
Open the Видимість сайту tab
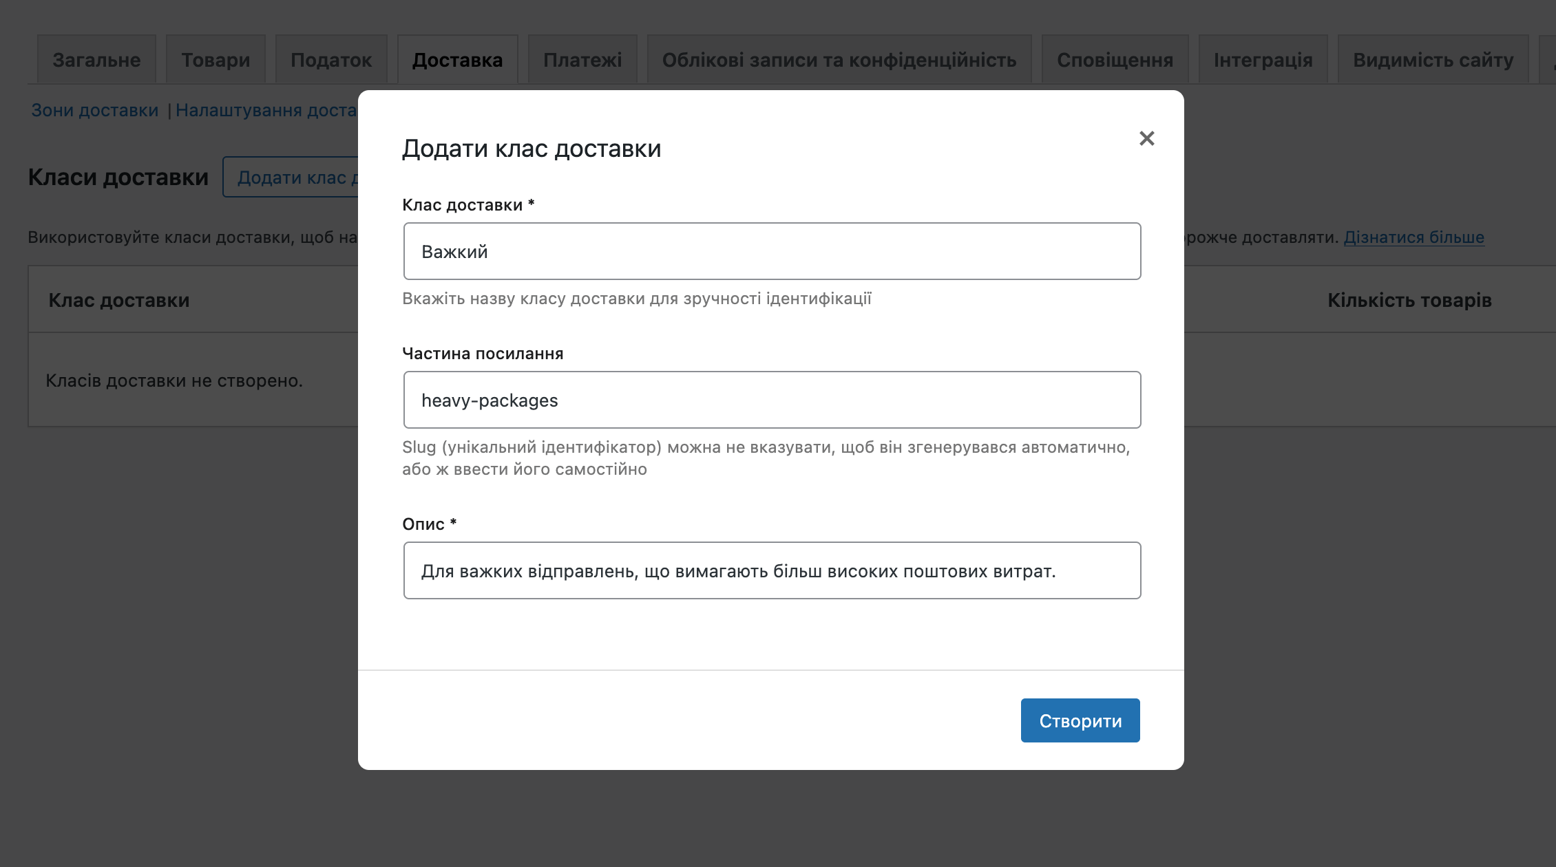pos(1433,60)
